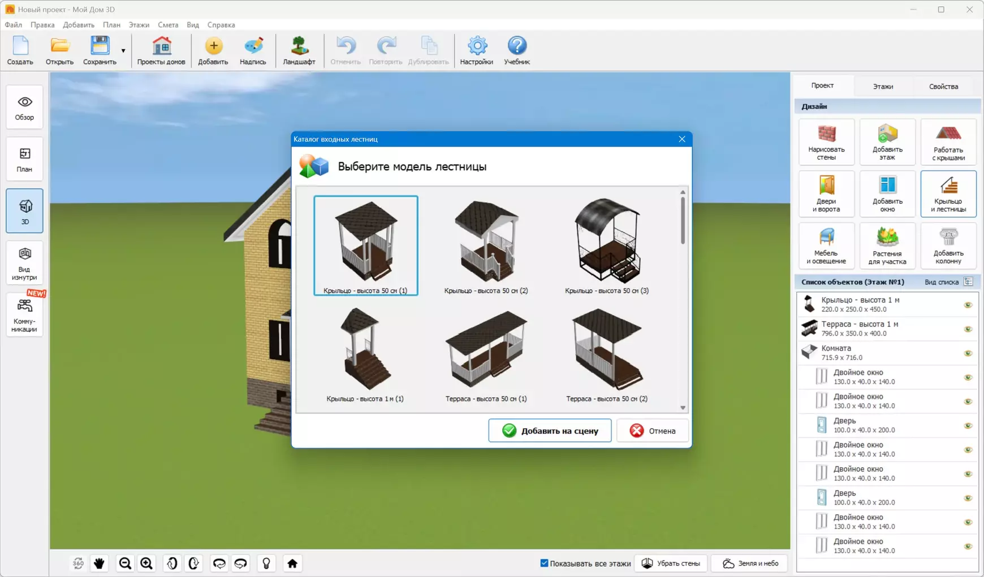Viewport: 984px width, 577px height.
Task: Open Работать с крышами roof tool
Action: point(948,142)
